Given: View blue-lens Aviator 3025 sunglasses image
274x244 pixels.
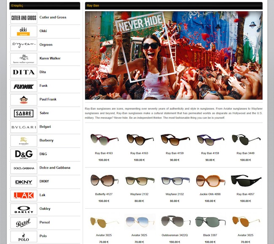Looking at the screenshot, I should [140, 222].
